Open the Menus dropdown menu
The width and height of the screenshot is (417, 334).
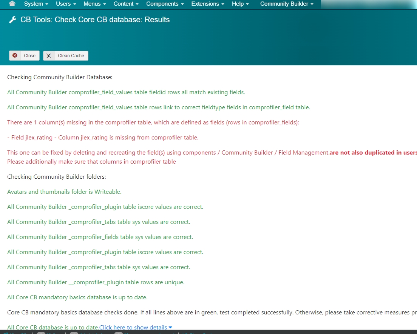pos(95,4)
